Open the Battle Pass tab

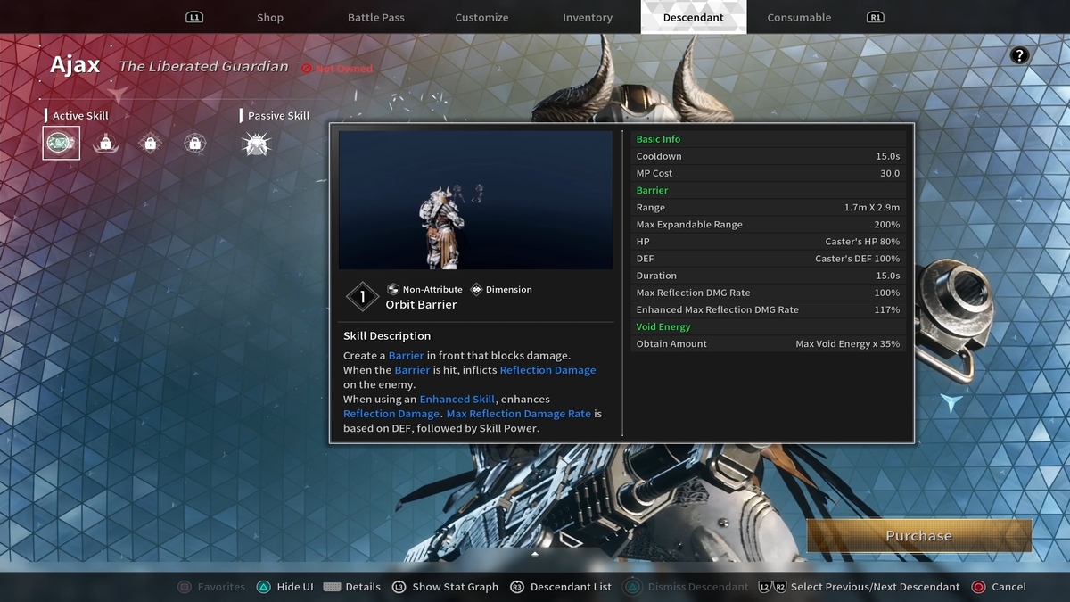pyautogui.click(x=375, y=17)
